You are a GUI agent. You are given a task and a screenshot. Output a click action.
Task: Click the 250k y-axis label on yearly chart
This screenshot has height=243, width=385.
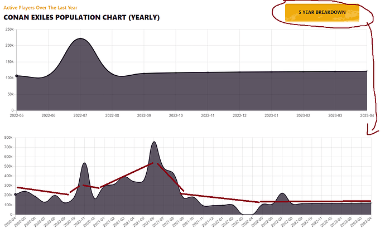[9, 30]
